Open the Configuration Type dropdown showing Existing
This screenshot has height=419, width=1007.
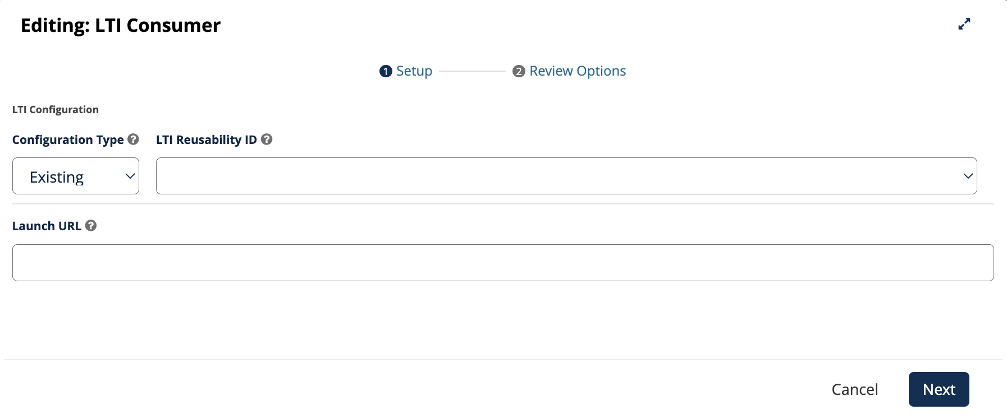tap(76, 176)
